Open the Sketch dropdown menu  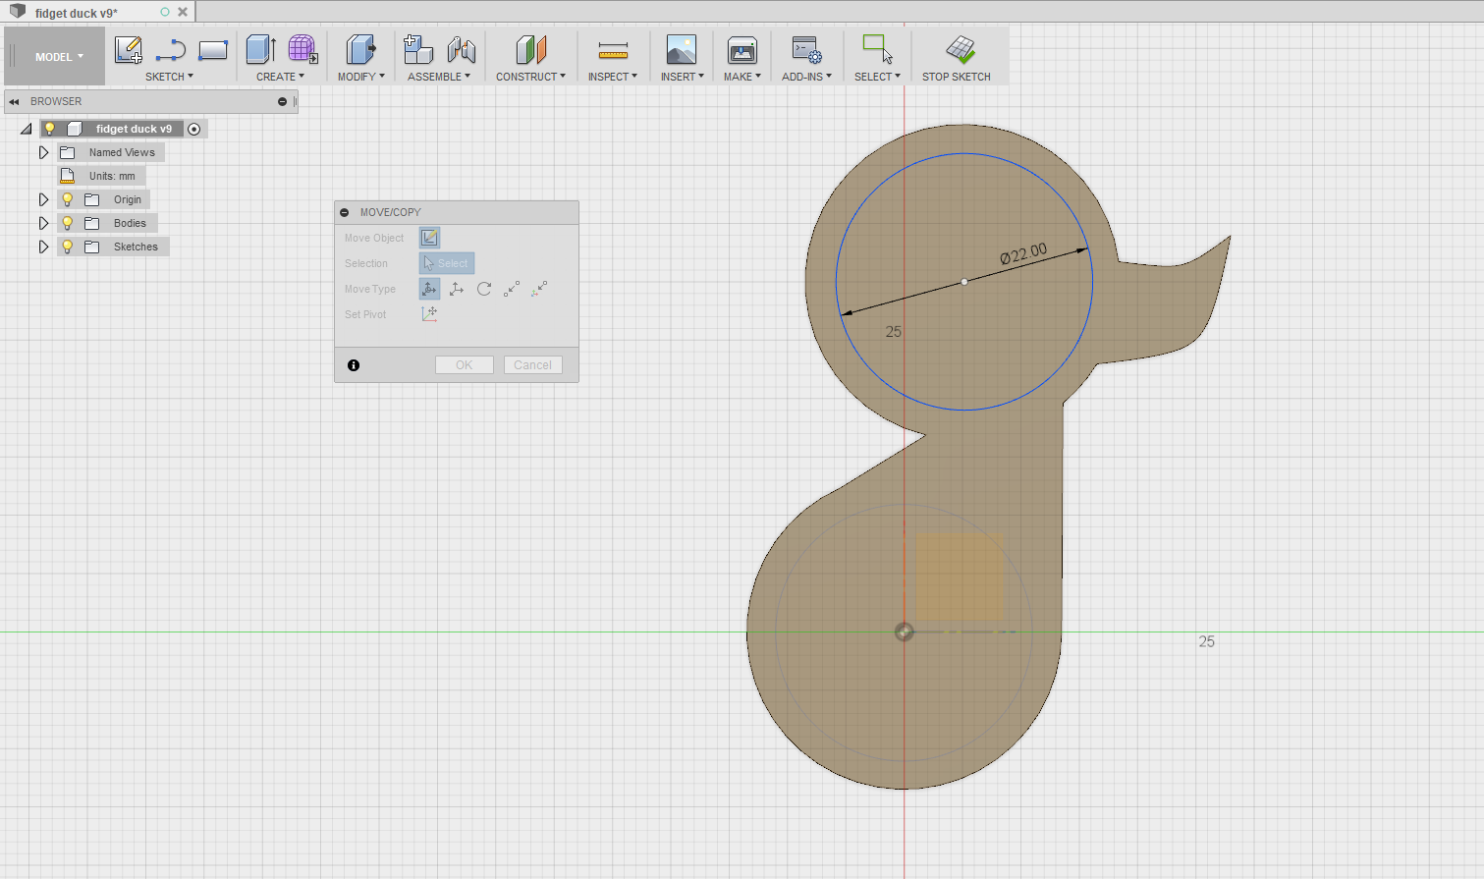169,77
